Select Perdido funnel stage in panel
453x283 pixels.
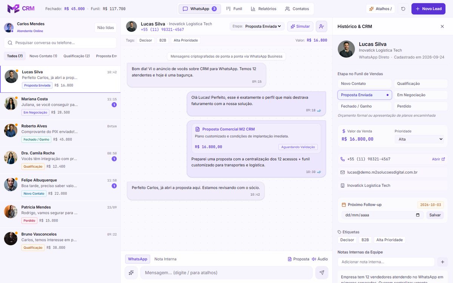[421, 106]
